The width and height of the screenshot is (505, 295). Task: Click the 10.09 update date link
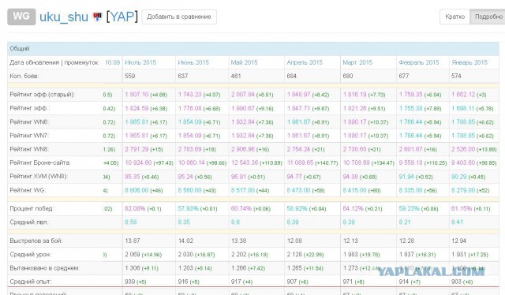112,62
